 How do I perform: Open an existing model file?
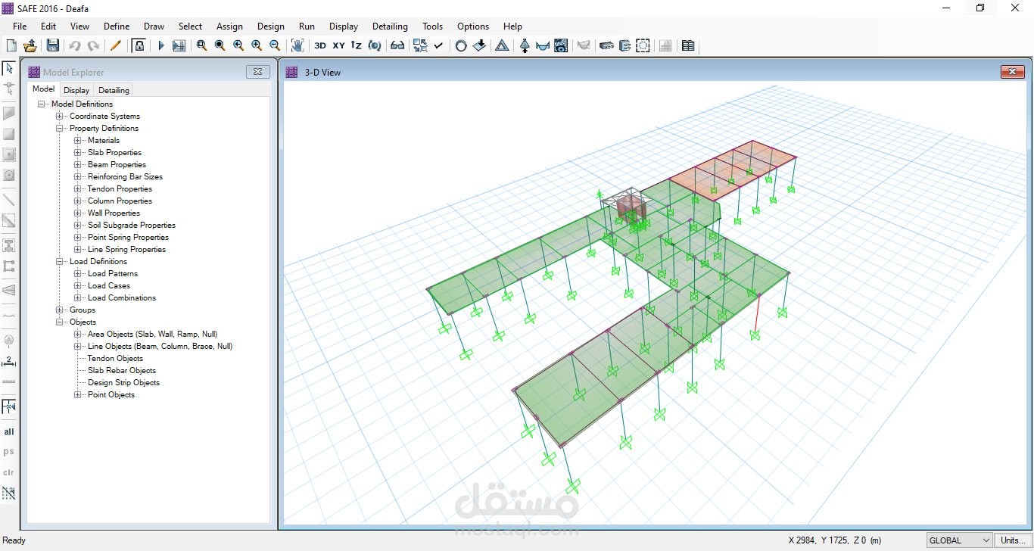31,45
